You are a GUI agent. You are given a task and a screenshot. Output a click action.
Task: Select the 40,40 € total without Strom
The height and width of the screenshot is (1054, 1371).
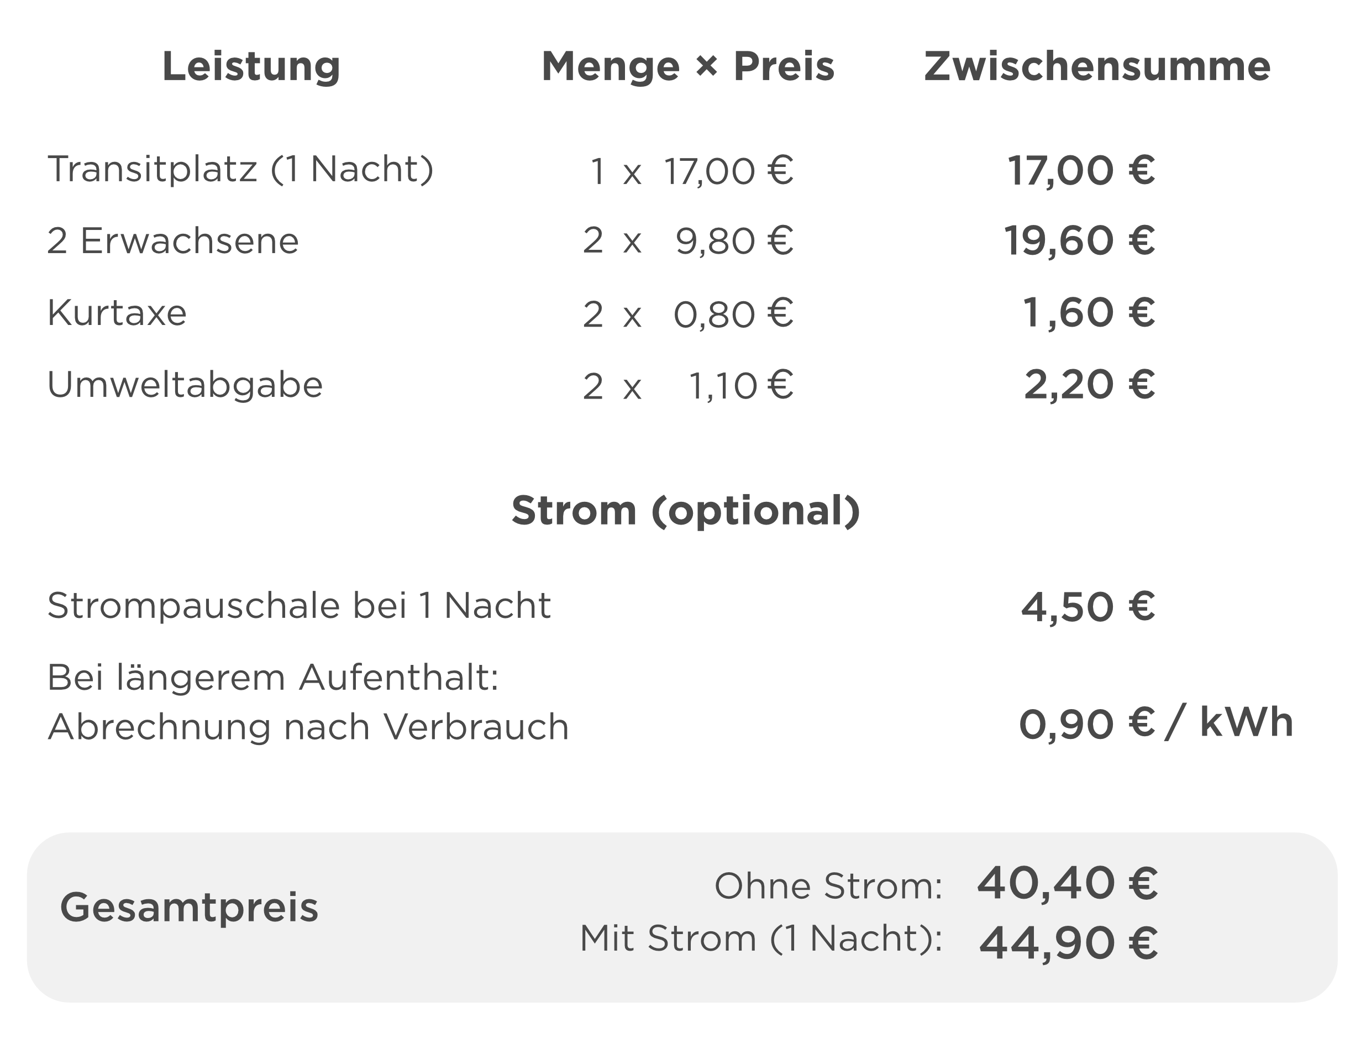click(x=1067, y=883)
